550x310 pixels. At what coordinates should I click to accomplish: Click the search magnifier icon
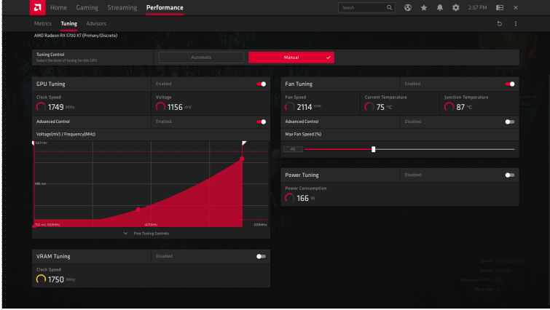[389, 7]
